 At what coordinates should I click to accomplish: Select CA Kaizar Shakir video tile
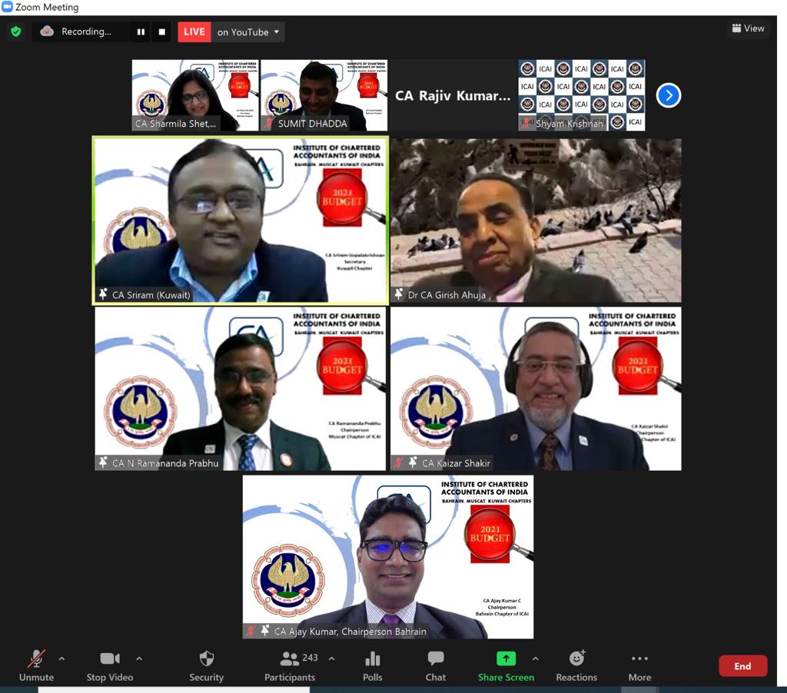coord(536,389)
